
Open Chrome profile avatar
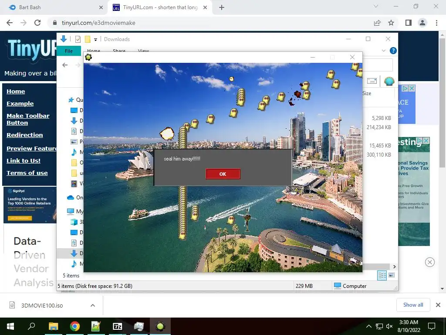click(422, 23)
